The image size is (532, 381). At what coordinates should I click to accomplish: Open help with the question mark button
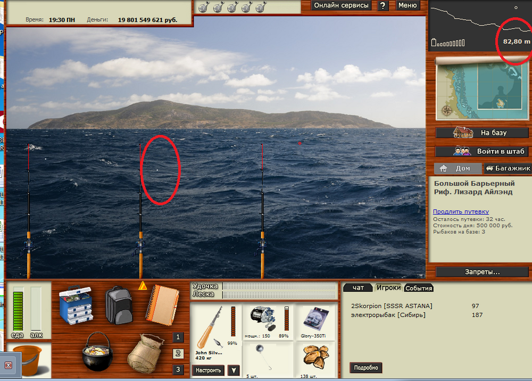383,5
